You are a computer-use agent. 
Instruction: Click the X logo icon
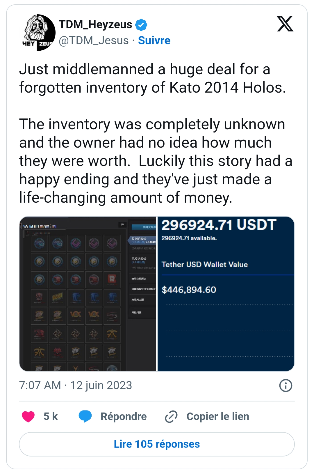pyautogui.click(x=285, y=24)
